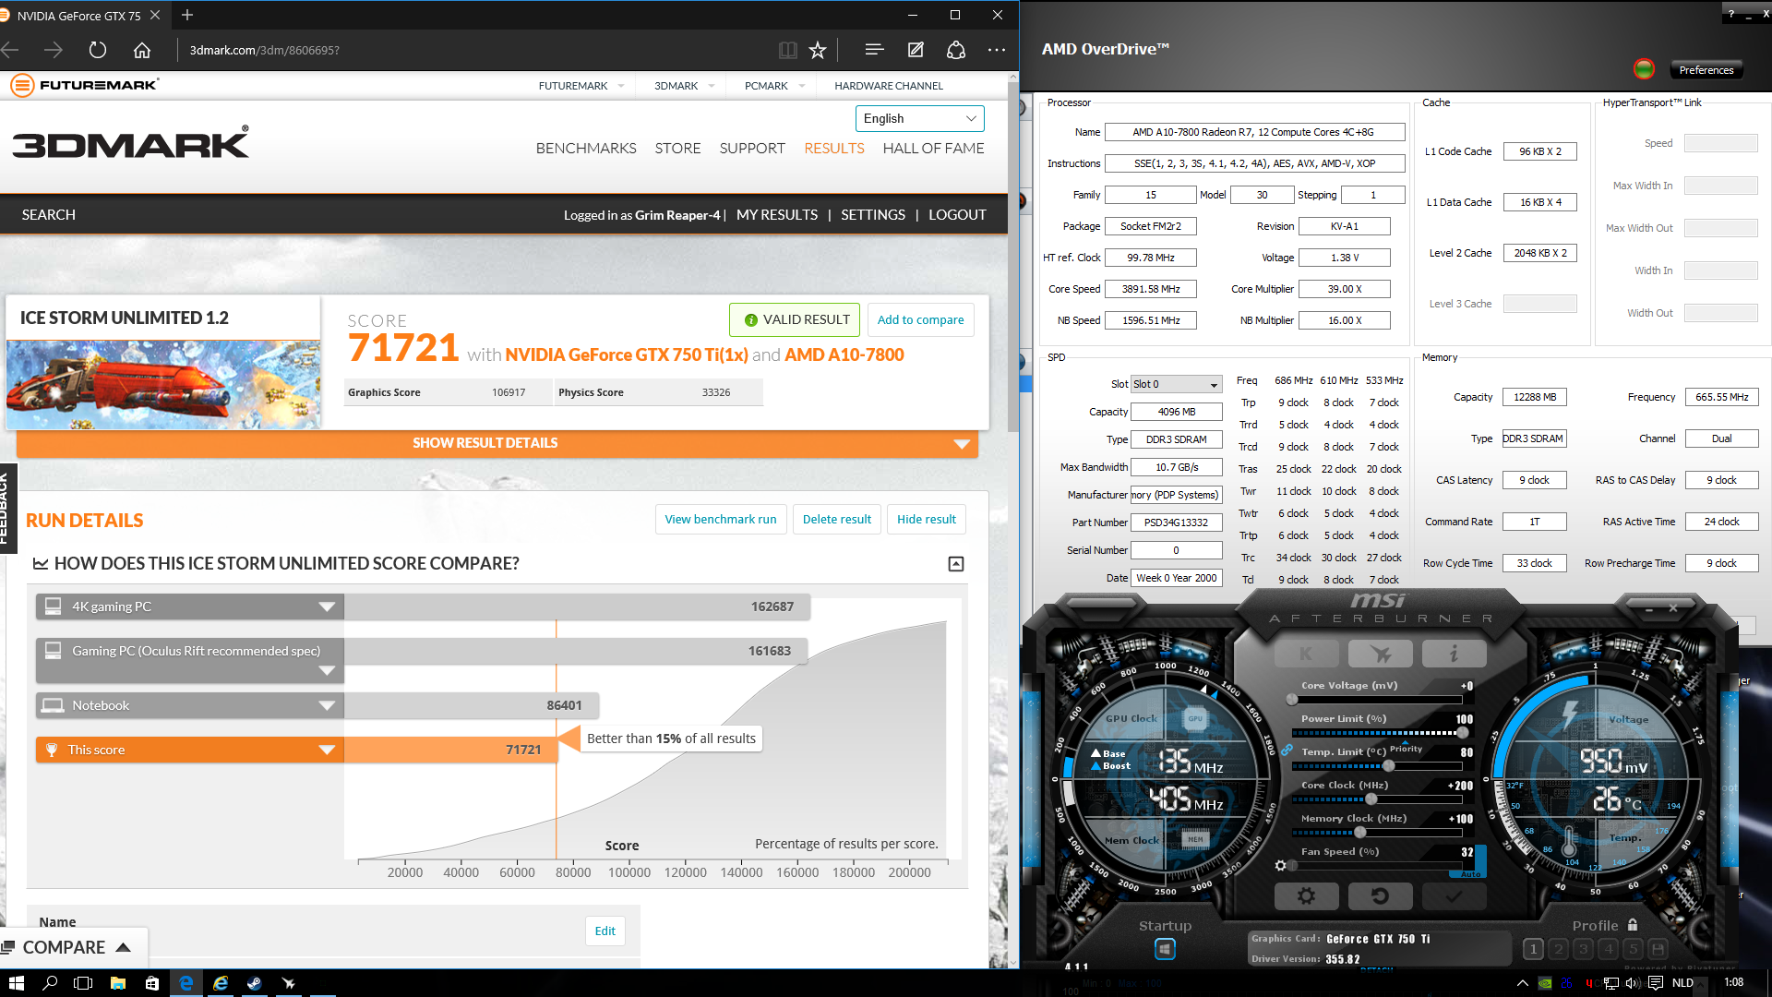Click the Edit button next to Name
Screen dimensions: 1772x997
(x=605, y=931)
